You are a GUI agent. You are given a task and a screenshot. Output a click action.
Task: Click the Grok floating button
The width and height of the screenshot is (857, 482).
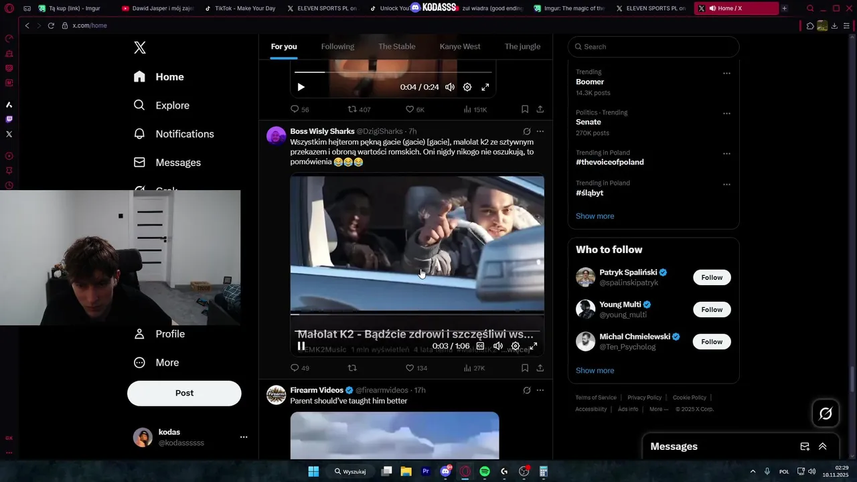(826, 414)
